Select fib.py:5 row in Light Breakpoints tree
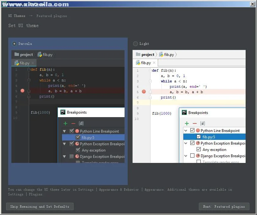The image size is (257, 215). click(214, 137)
